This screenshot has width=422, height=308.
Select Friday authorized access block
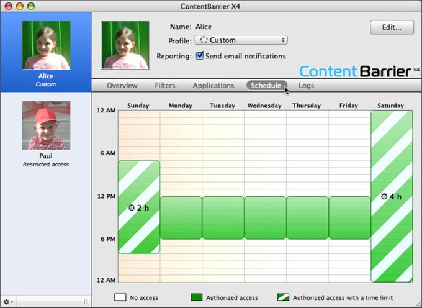349,218
